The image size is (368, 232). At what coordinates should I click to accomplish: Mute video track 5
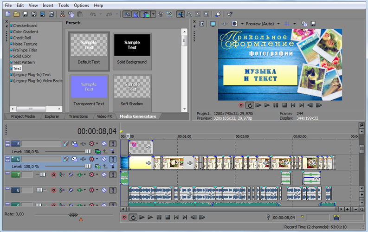pyautogui.click(x=104, y=143)
